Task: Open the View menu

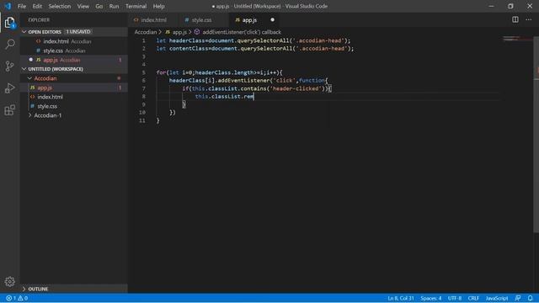Action: (83, 6)
